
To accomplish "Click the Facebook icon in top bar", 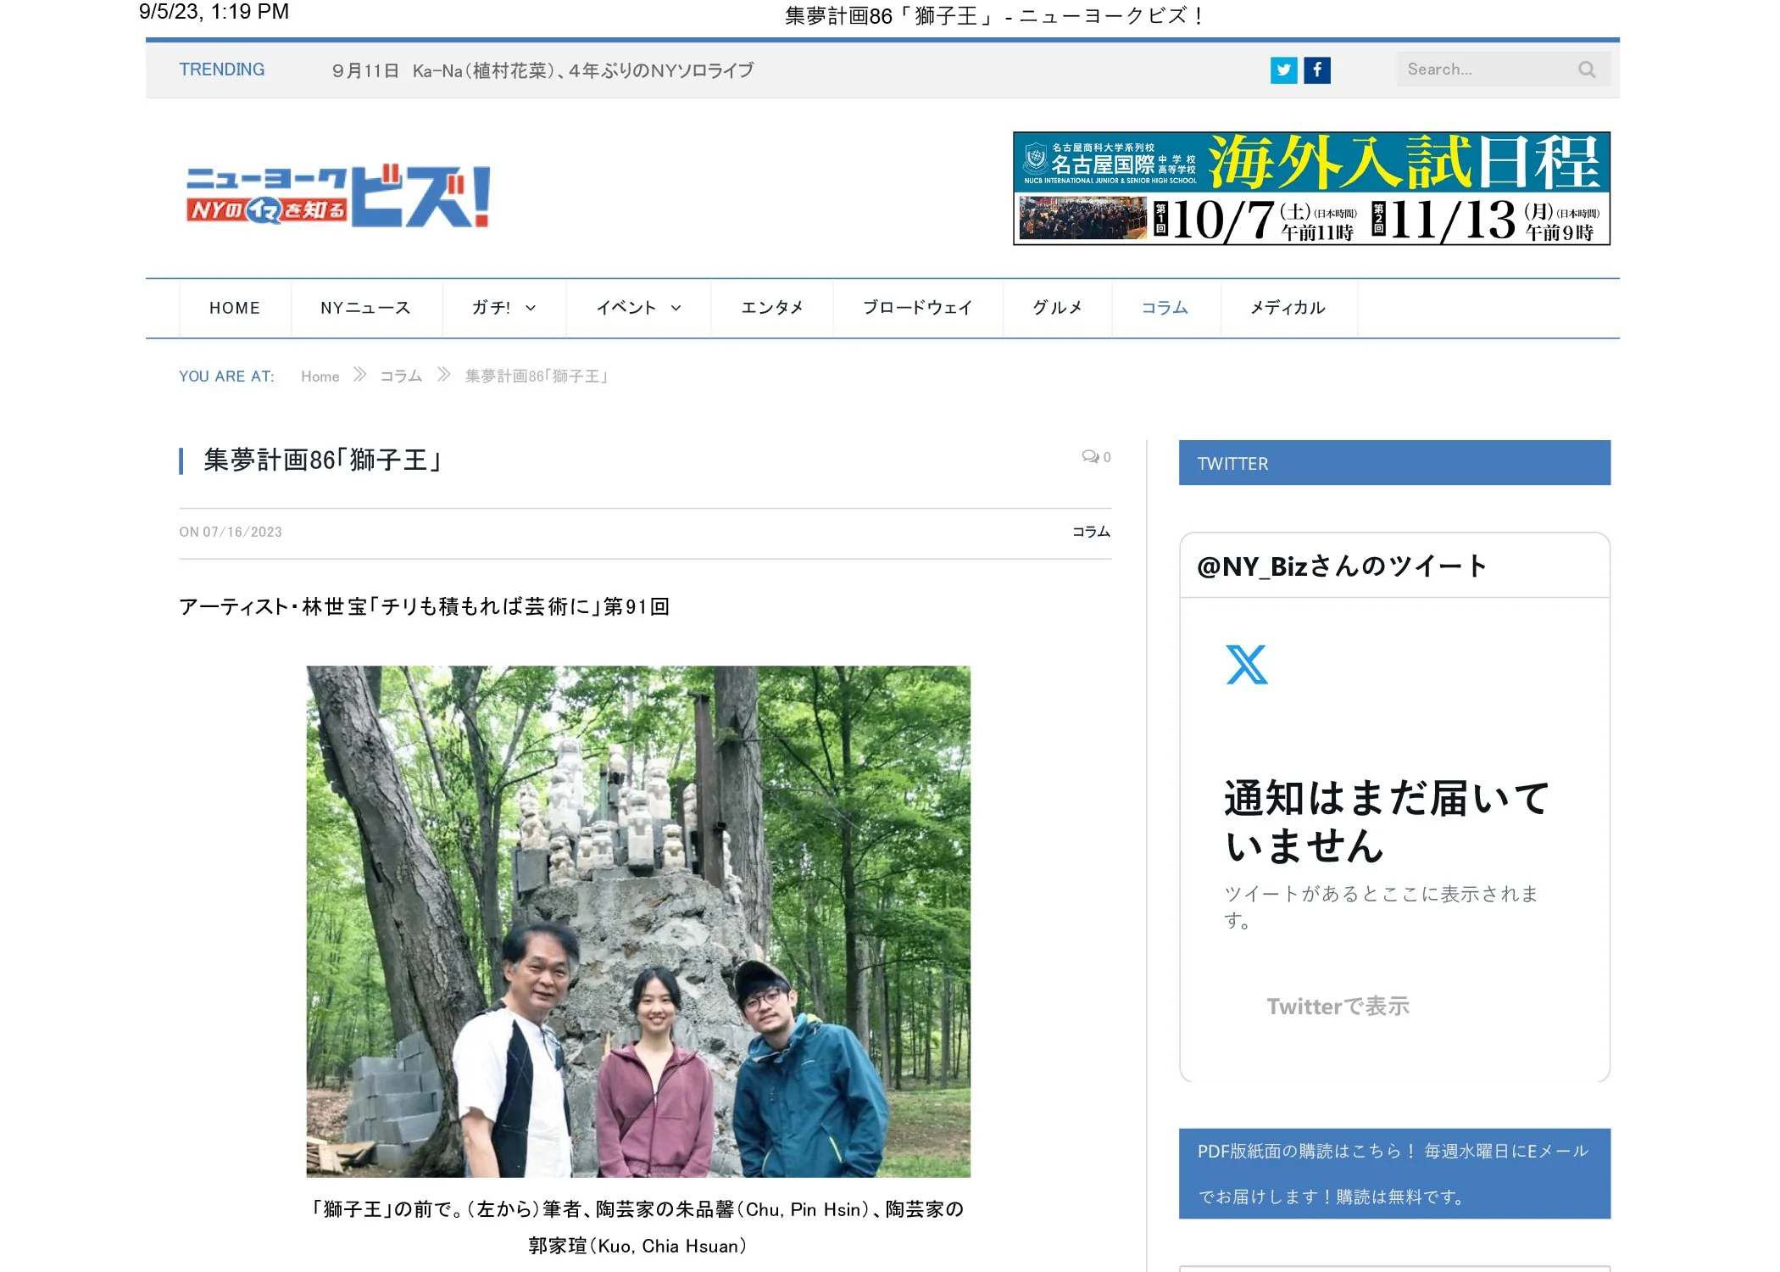I will [1316, 70].
